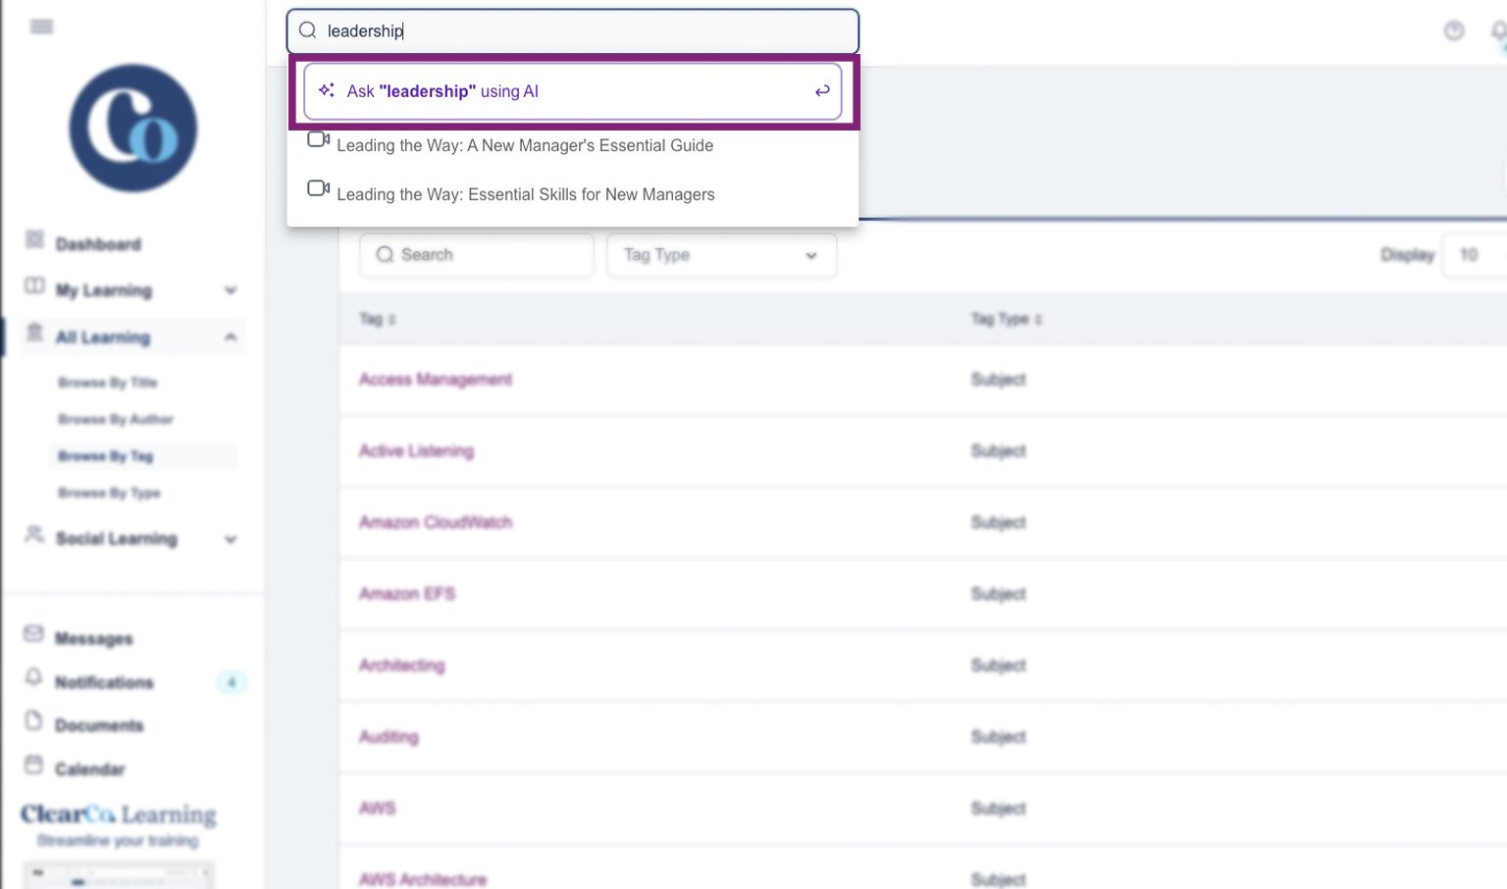Screen dimensions: 1507x889
Task: Go to Browse By Title
Action: pyautogui.click(x=108, y=383)
